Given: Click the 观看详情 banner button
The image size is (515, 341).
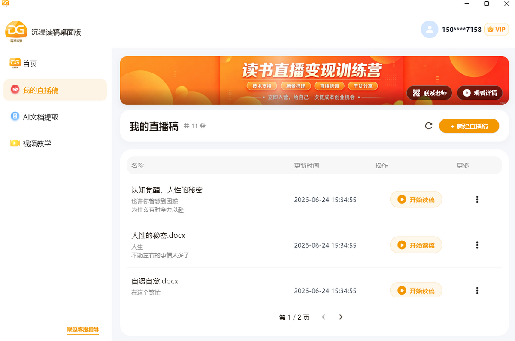Looking at the screenshot, I should (x=480, y=93).
